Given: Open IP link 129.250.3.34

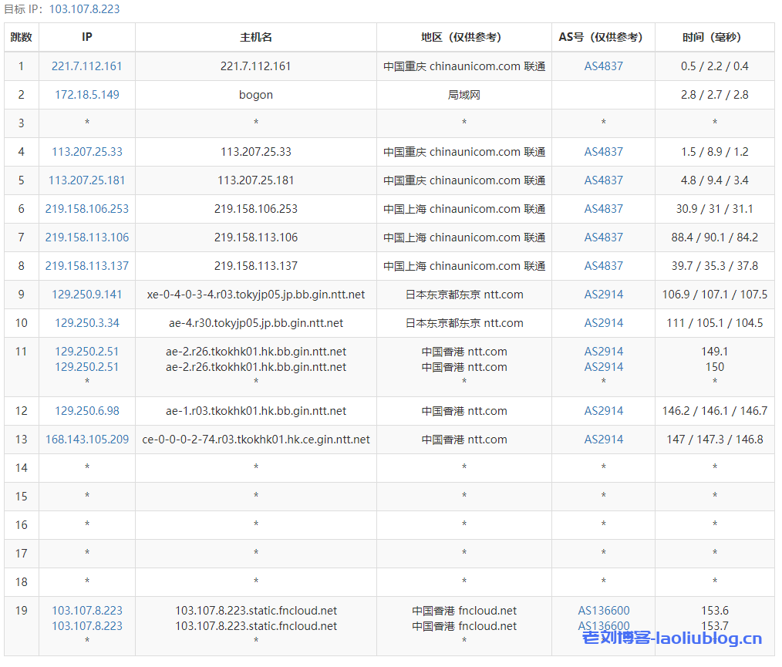Looking at the screenshot, I should coord(87,323).
